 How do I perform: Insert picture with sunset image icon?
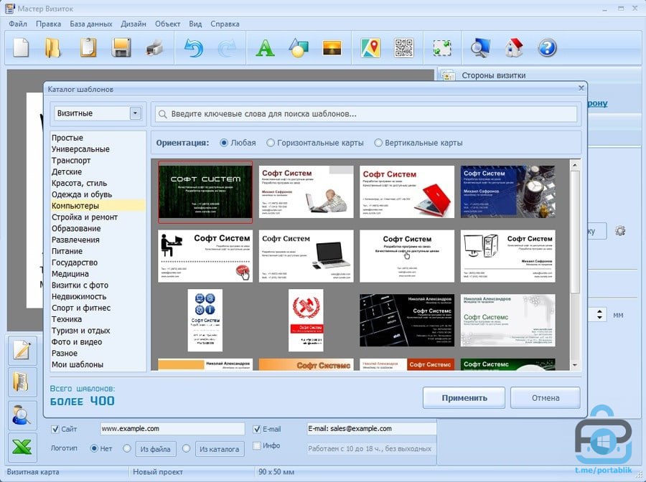tap(332, 48)
